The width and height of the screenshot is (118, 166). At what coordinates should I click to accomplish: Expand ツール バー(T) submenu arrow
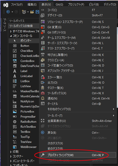click(114, 115)
